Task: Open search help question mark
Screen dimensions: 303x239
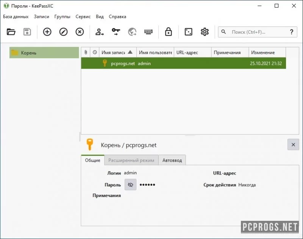Action: [x=292, y=32]
